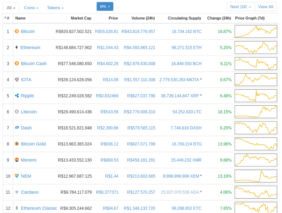Viewport: 282px width, 213px height.
Task: Click the Monero logo icon
Action: tap(17, 160)
